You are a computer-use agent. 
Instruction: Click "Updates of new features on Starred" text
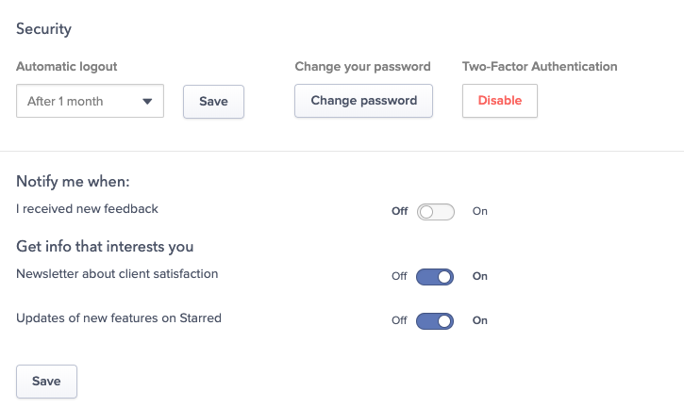pyautogui.click(x=119, y=318)
